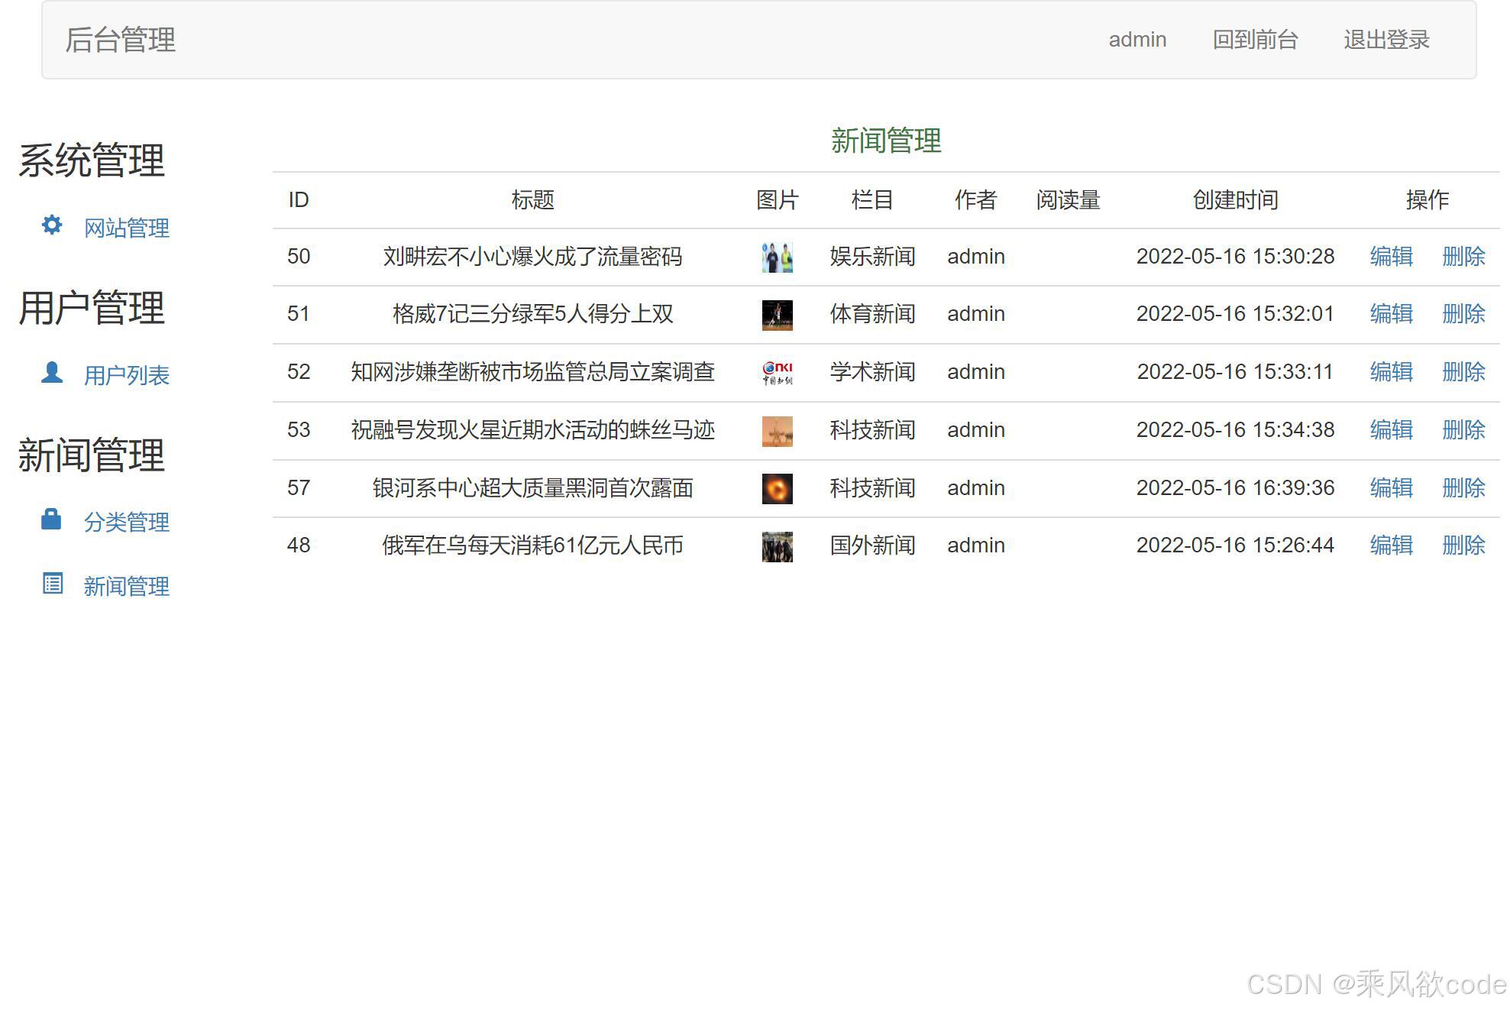Image resolution: width=1510 pixels, height=1010 pixels.
Task: Click the black hole thumbnail in row 57
Action: coord(777,488)
